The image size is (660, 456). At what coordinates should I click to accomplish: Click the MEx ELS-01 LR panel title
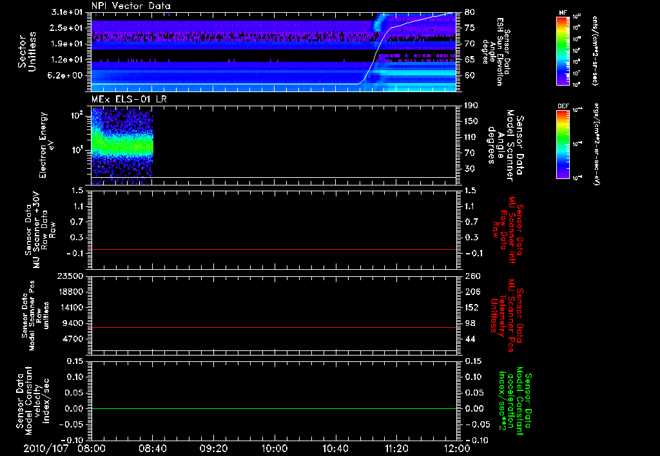[129, 99]
